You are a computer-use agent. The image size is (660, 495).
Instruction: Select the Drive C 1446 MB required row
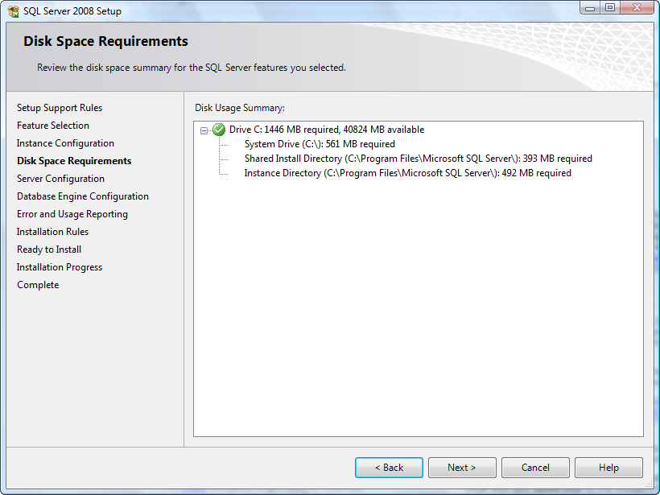tap(327, 130)
